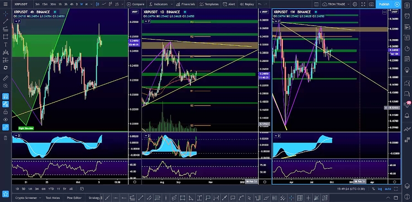
Task: Open the select layout grid icon
Action: (316, 4)
